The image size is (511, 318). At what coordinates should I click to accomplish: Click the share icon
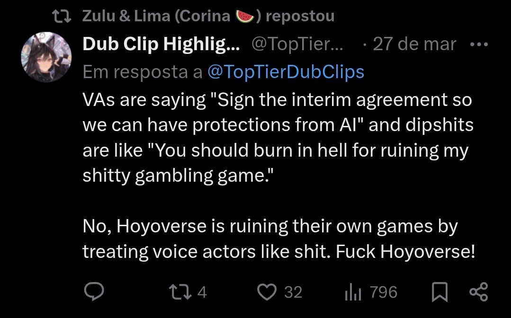478,291
